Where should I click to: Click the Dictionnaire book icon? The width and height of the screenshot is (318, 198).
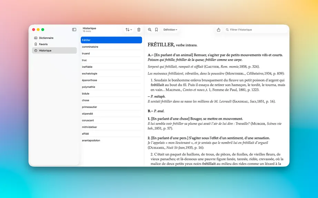click(36, 38)
